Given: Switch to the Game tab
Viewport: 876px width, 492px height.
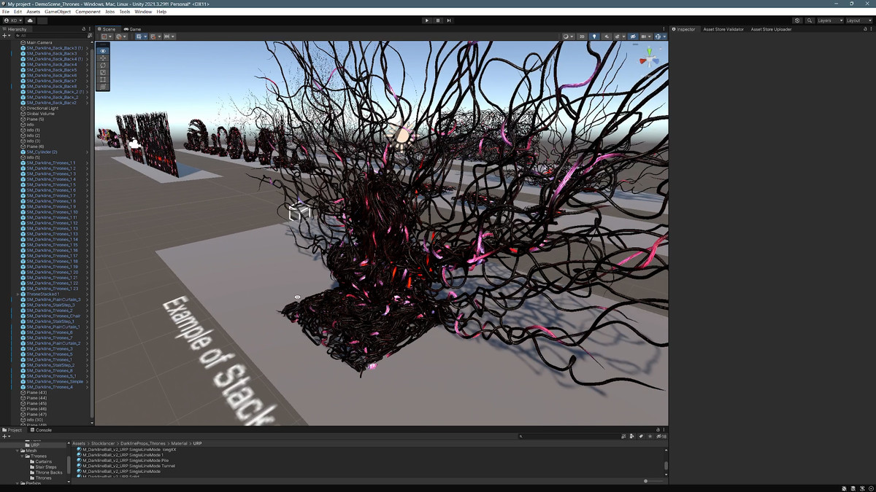Looking at the screenshot, I should point(134,29).
